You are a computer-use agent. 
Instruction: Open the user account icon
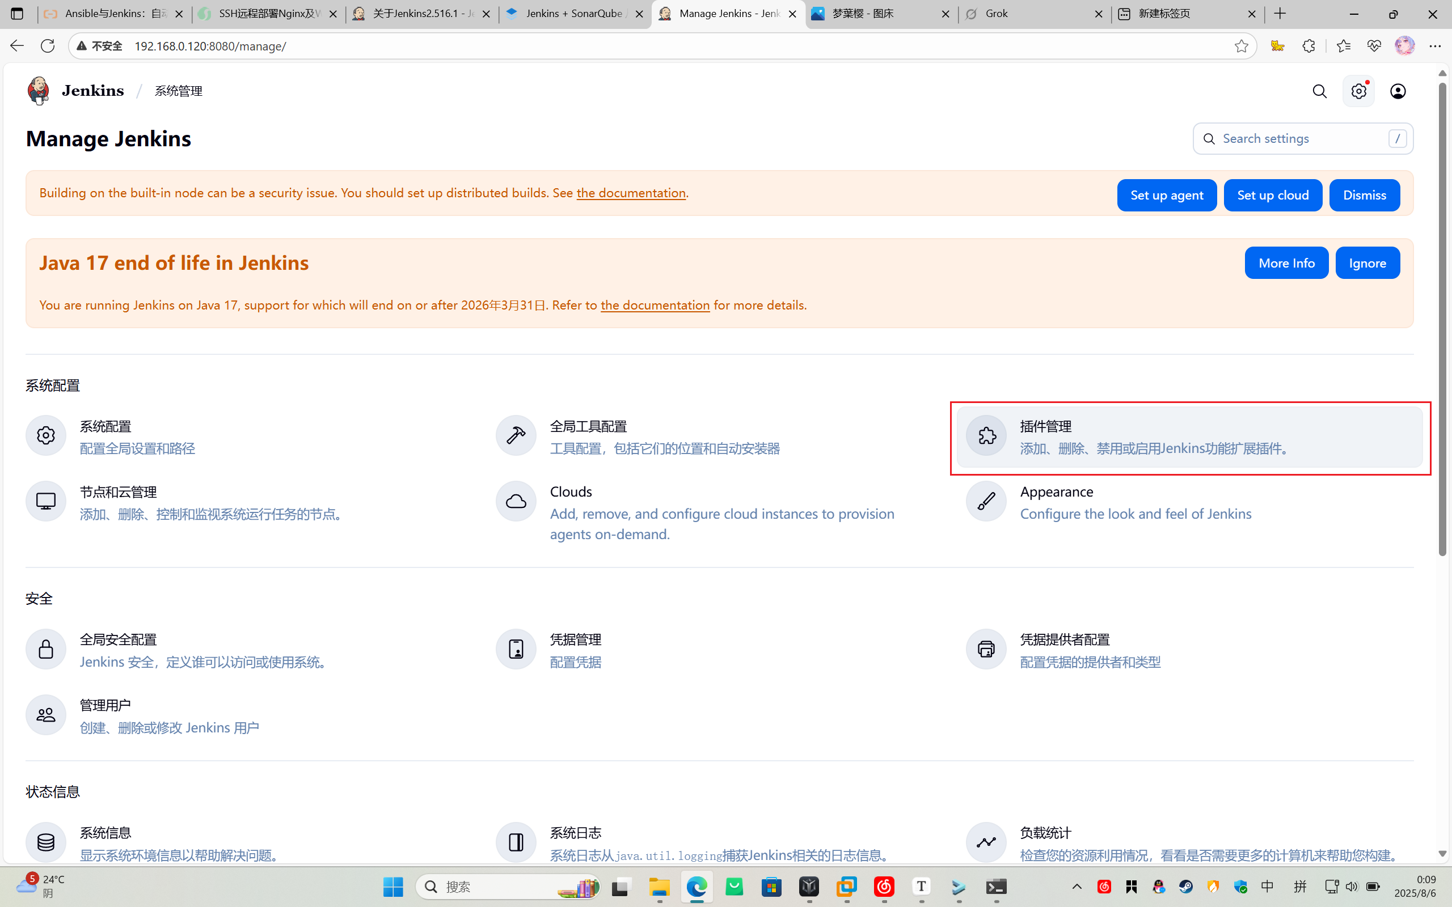tap(1398, 91)
